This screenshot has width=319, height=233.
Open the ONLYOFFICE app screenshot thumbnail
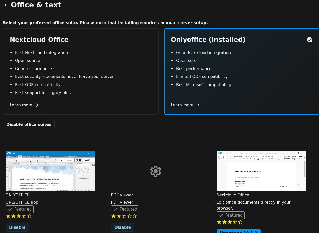pyautogui.click(x=50, y=171)
